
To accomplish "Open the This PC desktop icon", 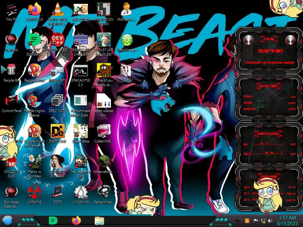I will (12, 12).
